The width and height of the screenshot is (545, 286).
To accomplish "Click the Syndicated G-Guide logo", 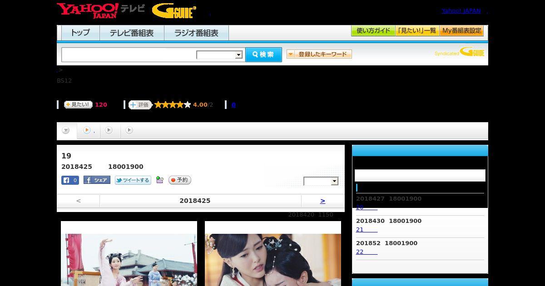I will [x=459, y=52].
